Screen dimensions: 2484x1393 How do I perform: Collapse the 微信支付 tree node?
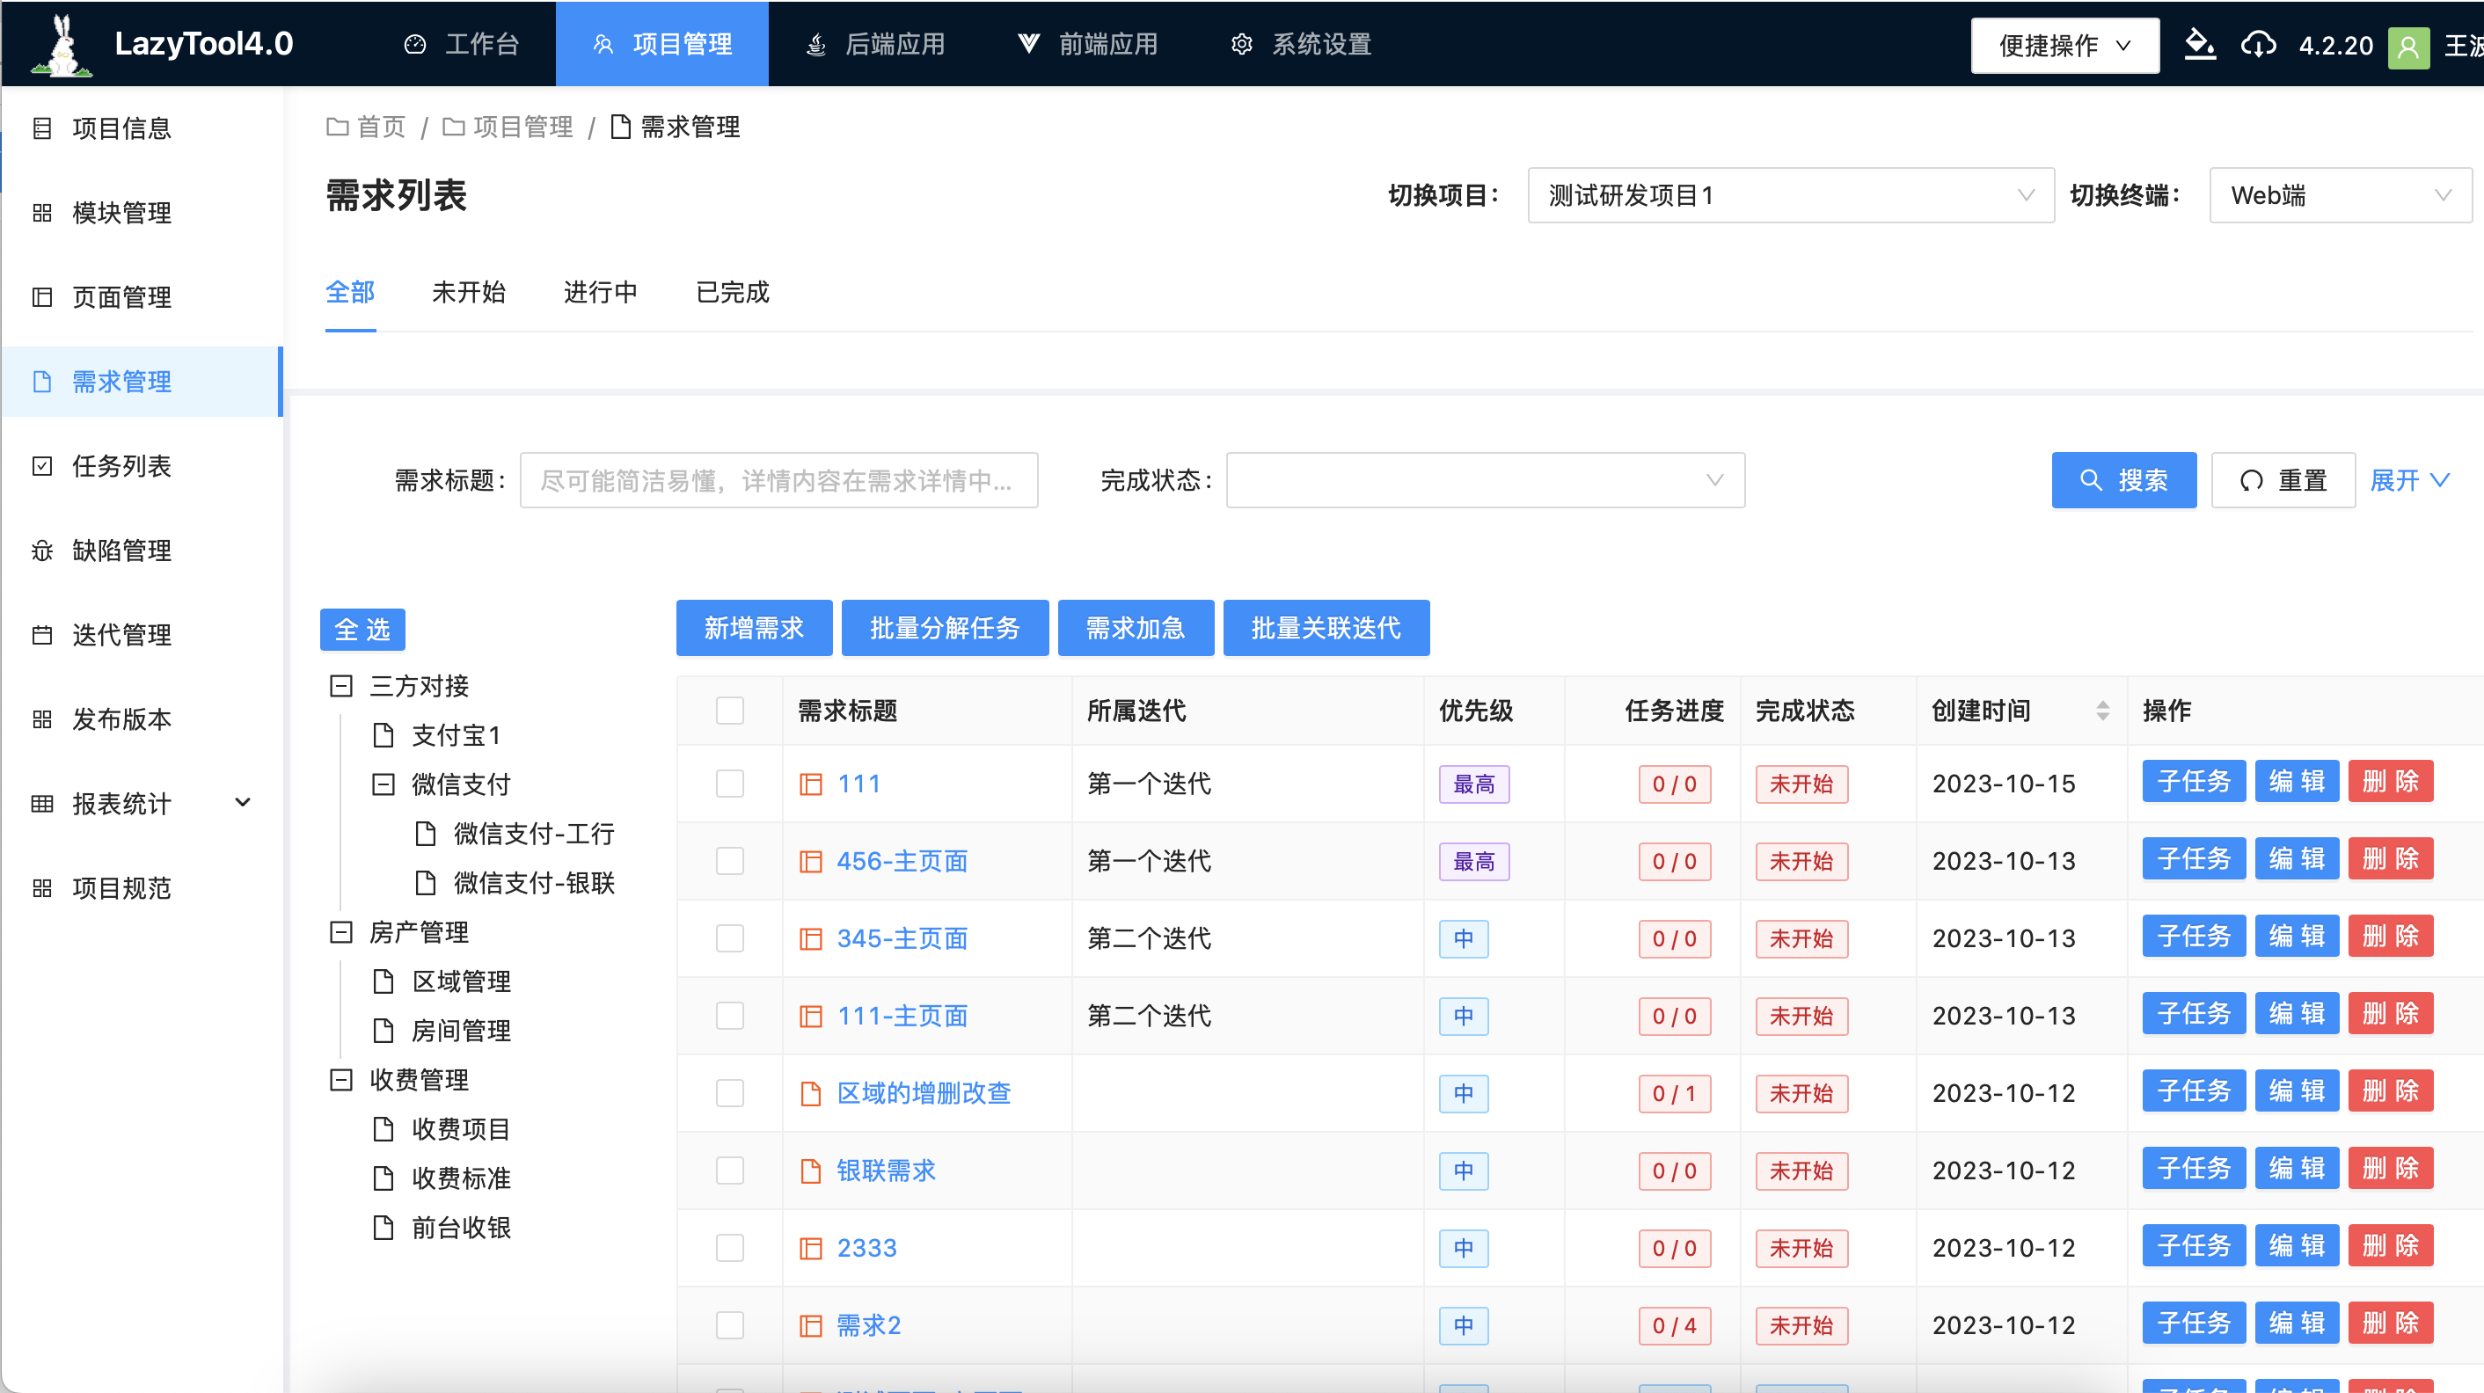(383, 784)
